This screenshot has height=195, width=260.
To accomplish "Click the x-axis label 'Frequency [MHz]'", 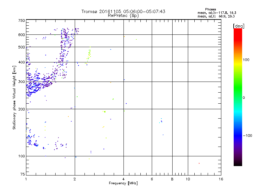I will pos(123,183).
